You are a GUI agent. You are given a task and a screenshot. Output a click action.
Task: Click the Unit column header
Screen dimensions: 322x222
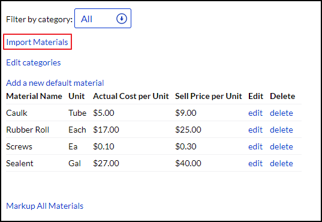pos(77,96)
